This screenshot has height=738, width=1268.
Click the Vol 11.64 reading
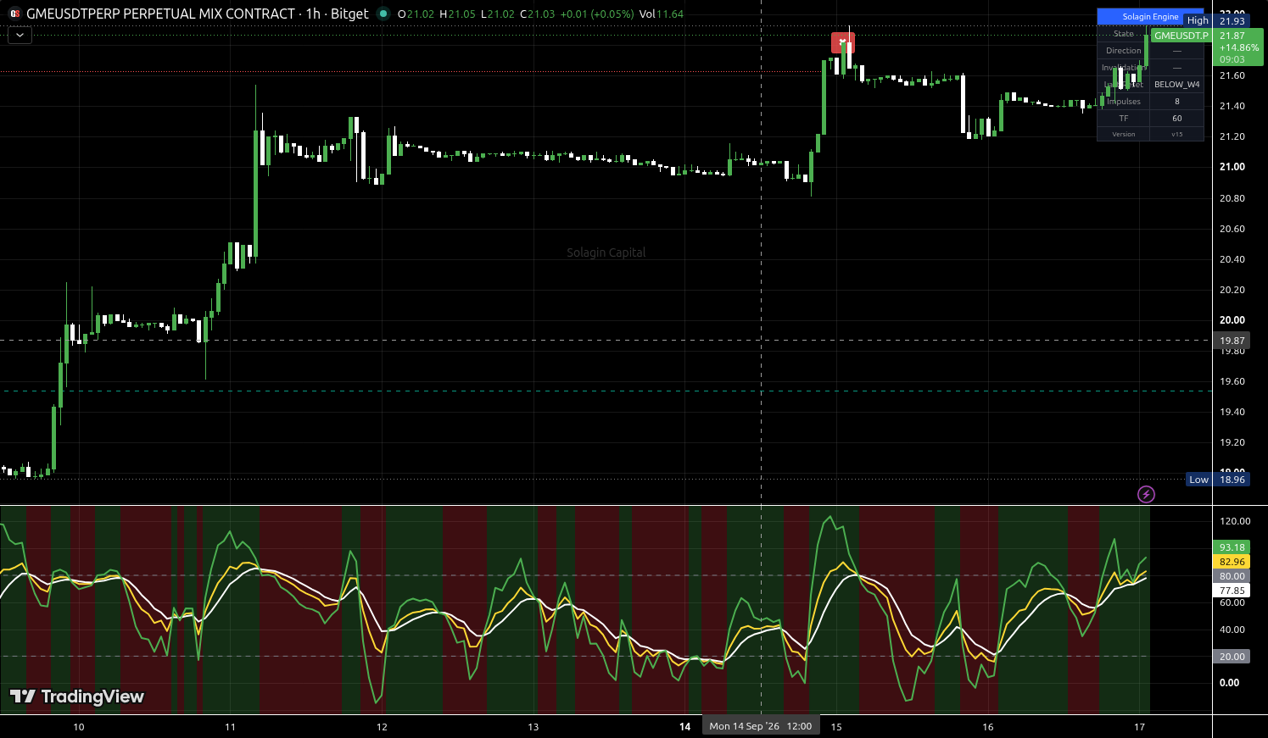tap(661, 14)
